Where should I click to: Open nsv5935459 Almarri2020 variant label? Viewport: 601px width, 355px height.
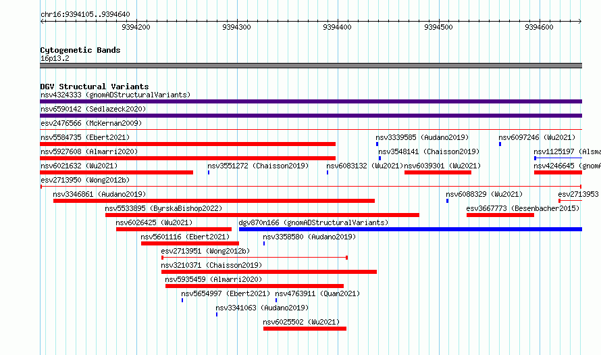[x=213, y=279]
